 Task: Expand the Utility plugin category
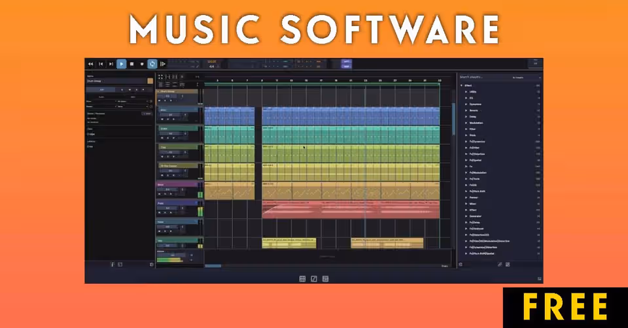(x=466, y=91)
